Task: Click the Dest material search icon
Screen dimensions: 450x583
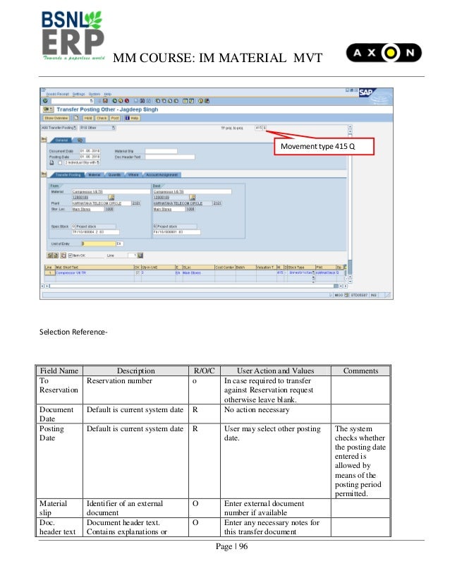Action: coord(192,197)
